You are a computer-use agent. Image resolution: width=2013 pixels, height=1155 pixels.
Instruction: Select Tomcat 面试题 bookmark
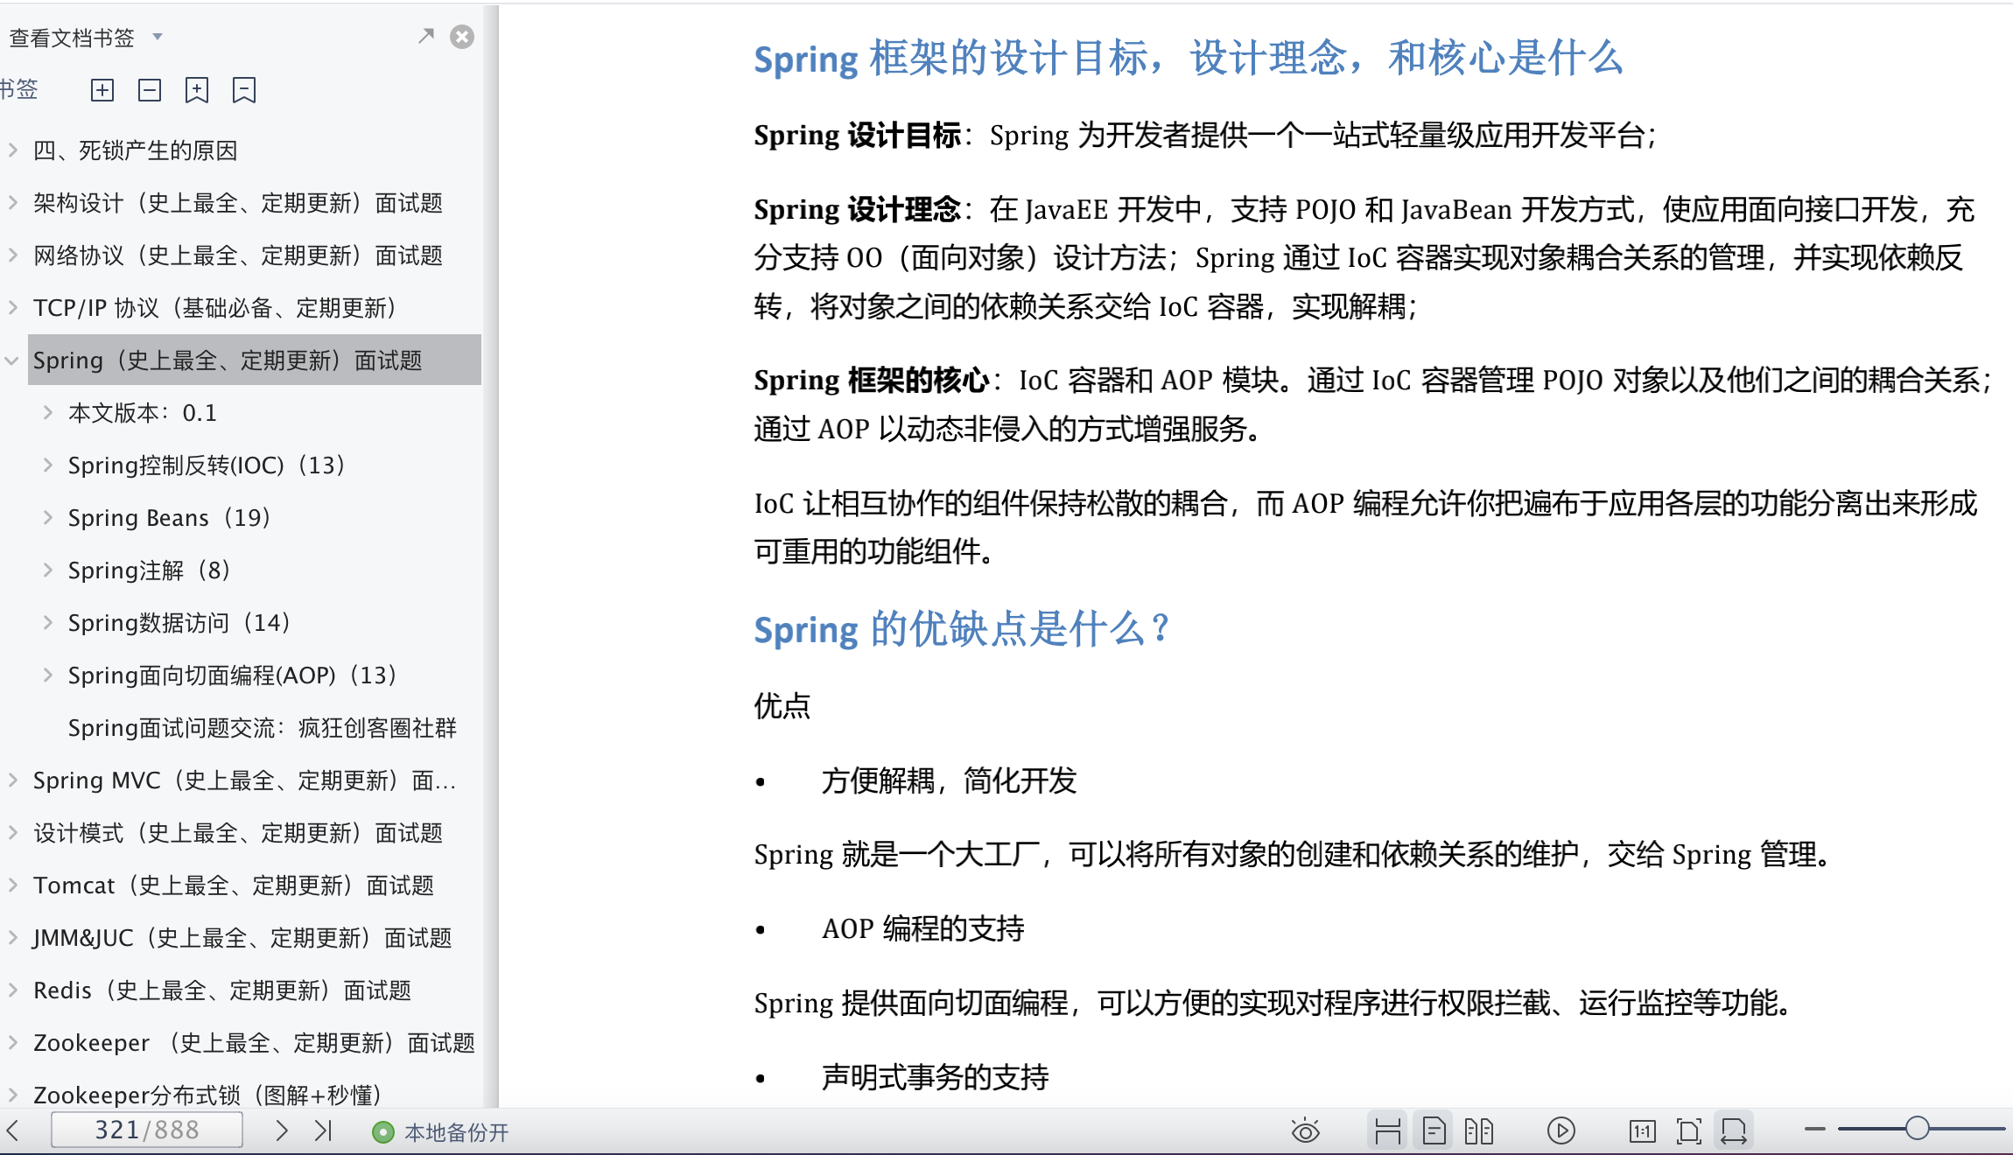click(234, 885)
